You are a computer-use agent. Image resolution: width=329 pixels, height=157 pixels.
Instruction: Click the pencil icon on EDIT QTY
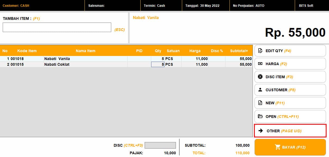click(x=260, y=51)
